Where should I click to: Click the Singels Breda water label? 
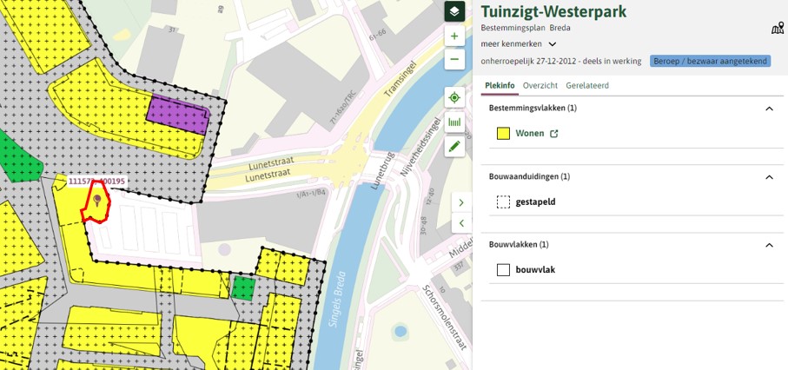click(339, 299)
